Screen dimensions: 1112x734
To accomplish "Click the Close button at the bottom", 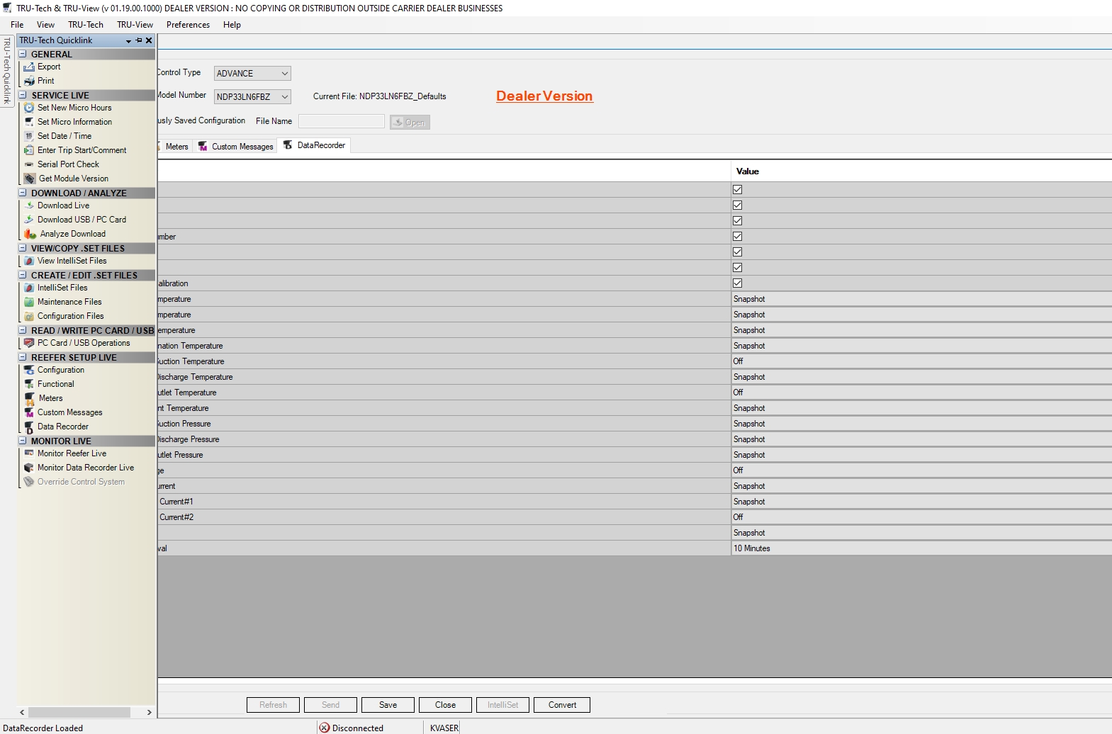I will (445, 705).
